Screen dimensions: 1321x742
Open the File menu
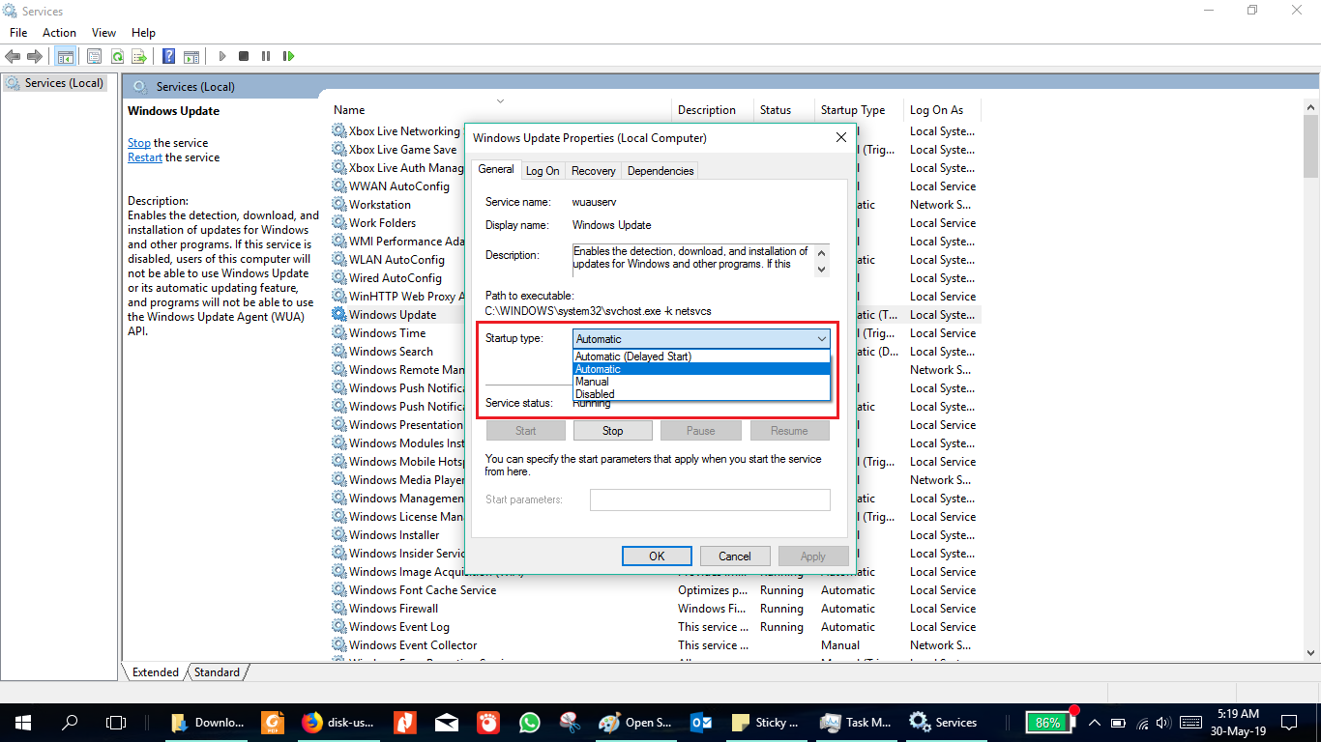pyautogui.click(x=18, y=33)
